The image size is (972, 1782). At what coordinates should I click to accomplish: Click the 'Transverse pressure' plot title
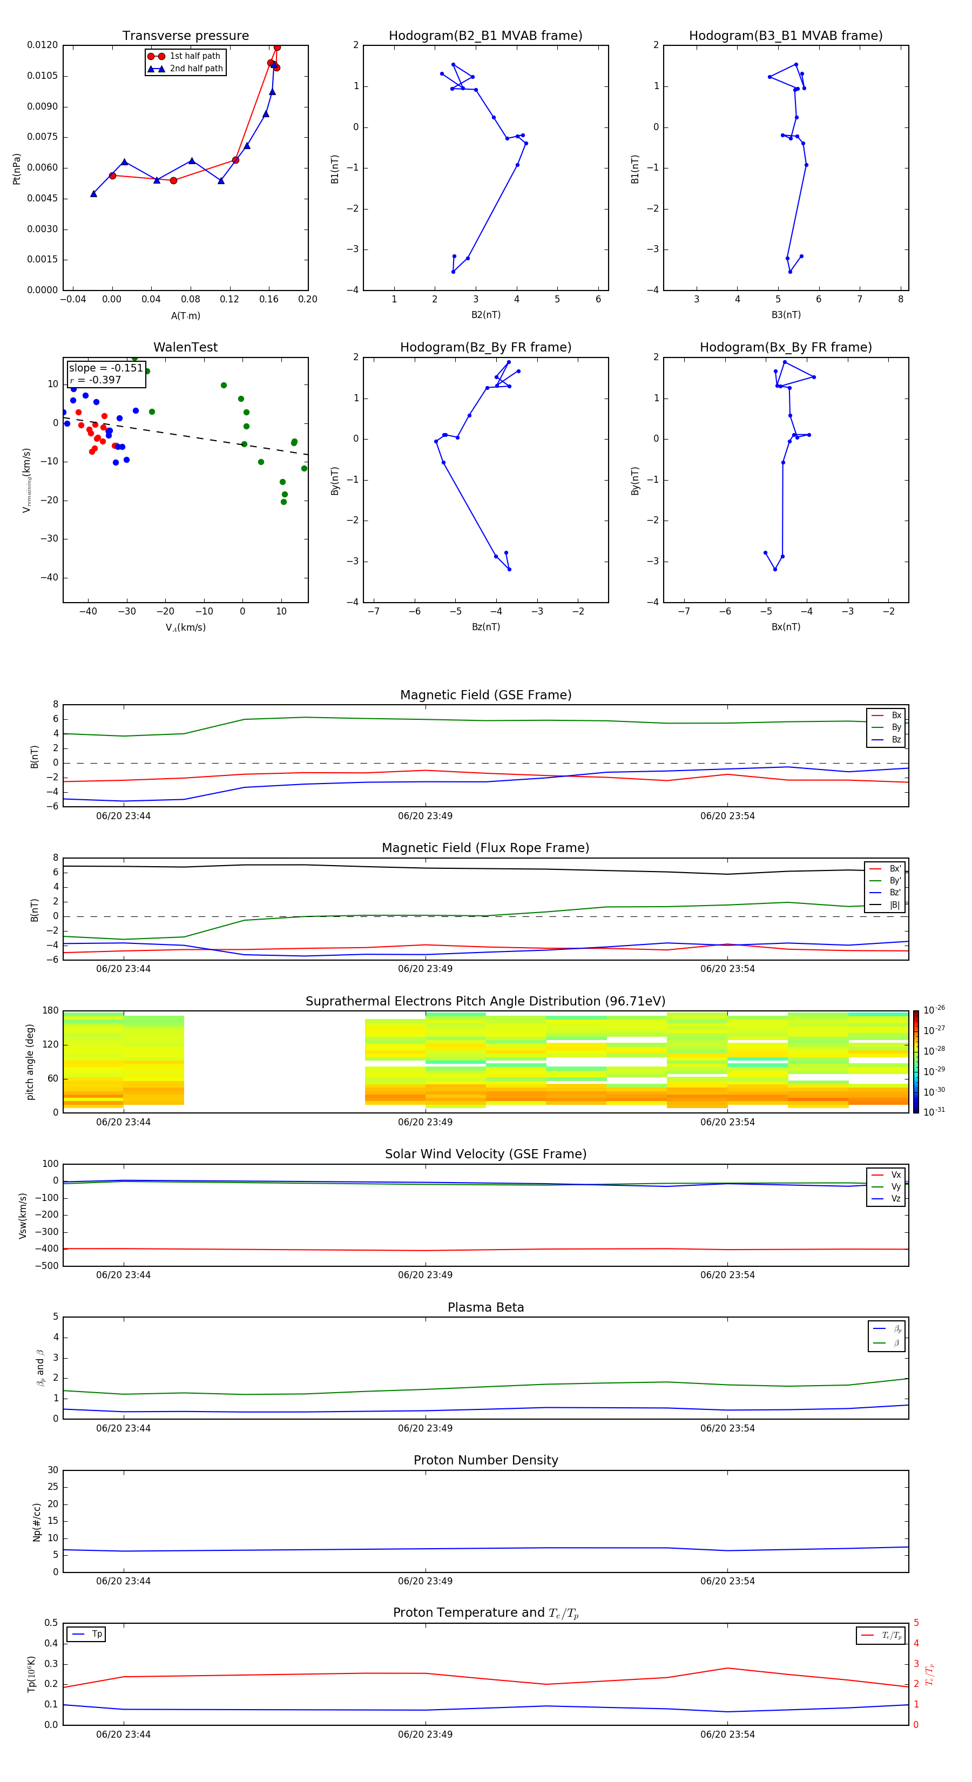coord(185,36)
